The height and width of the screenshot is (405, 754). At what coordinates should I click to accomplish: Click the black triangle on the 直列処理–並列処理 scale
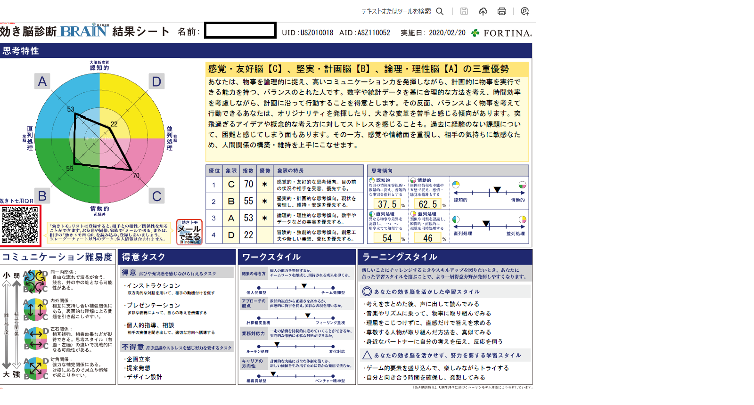(x=486, y=223)
